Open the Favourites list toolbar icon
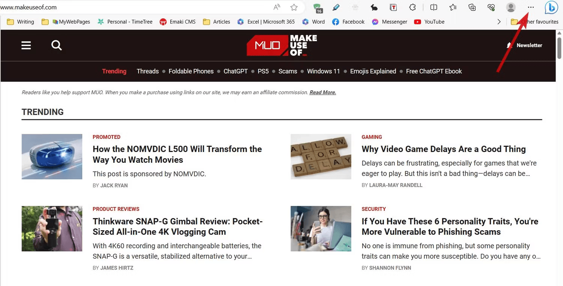 click(x=453, y=7)
